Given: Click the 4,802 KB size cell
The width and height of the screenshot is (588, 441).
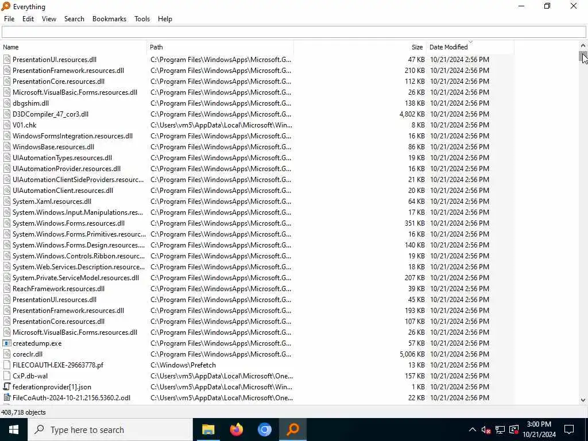Looking at the screenshot, I should 412,114.
